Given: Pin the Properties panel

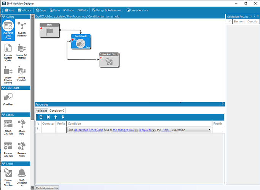Looking at the screenshot, I should tap(223, 104).
